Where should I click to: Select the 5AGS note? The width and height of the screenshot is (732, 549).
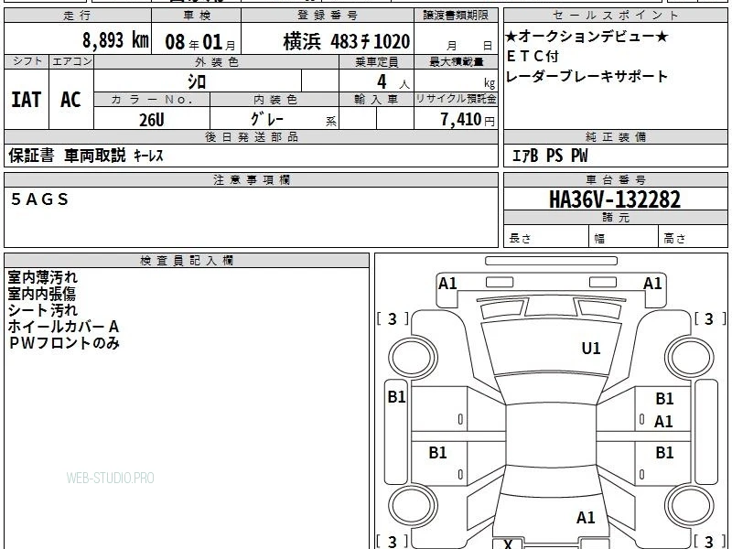39,199
